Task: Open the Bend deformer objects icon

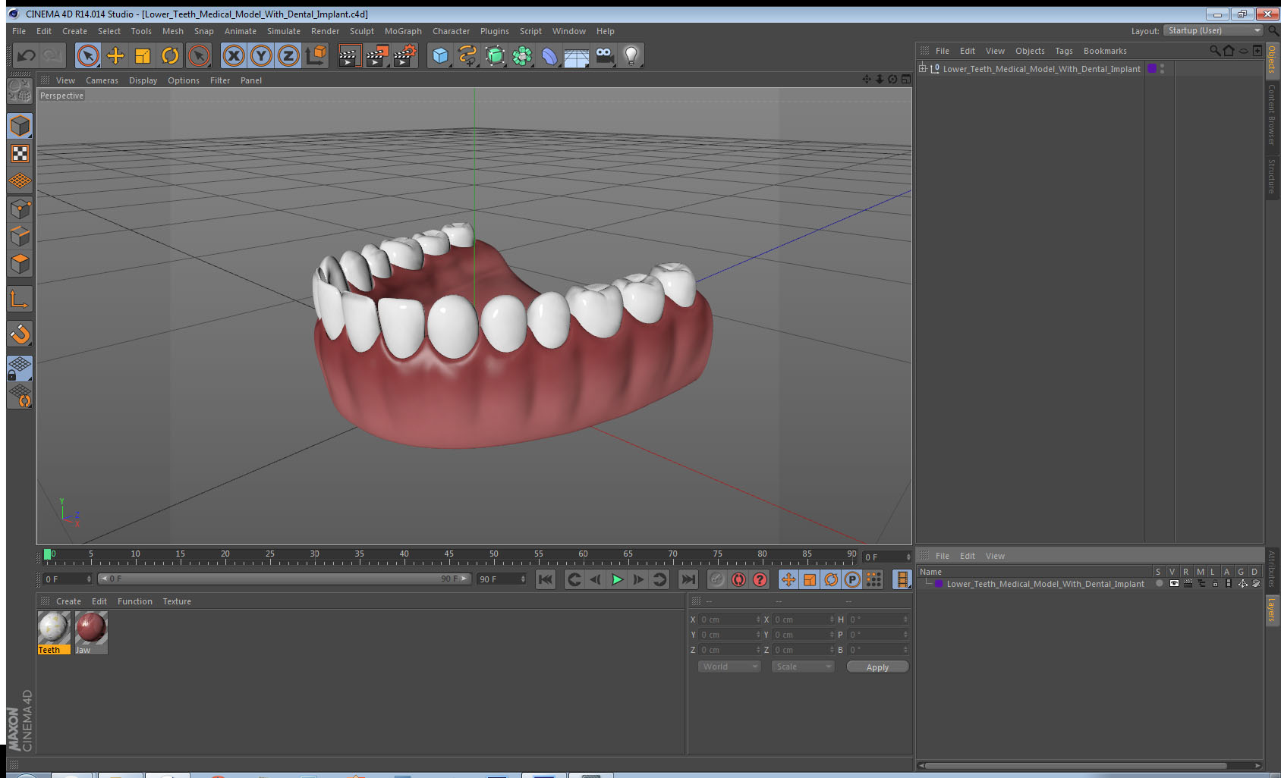Action: (x=549, y=55)
